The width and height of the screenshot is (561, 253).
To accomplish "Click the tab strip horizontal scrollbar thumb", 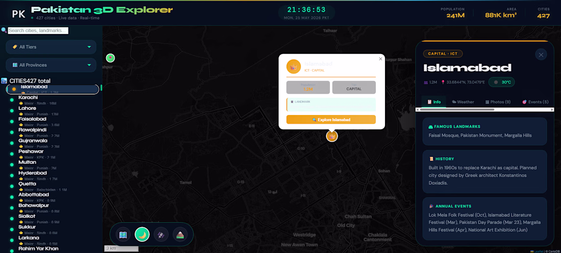I will click(457, 110).
